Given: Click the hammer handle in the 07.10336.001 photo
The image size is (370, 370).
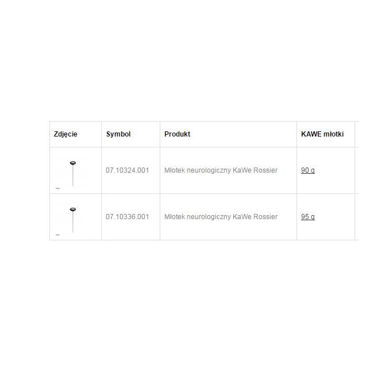Looking at the screenshot, I should pos(72,221).
